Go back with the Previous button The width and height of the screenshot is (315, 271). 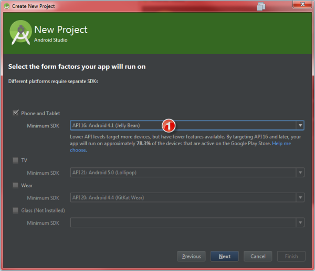192,256
